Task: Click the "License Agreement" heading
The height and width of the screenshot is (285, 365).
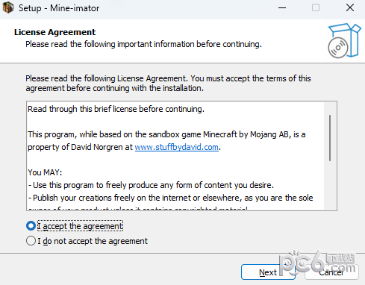Action: coord(54,32)
